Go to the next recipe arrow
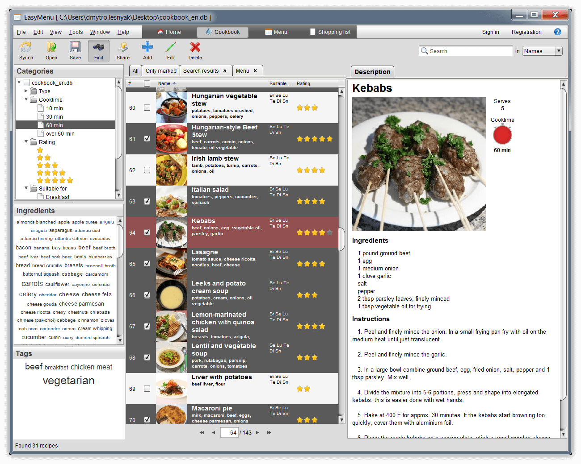Image resolution: width=581 pixels, height=464 pixels. (x=257, y=432)
